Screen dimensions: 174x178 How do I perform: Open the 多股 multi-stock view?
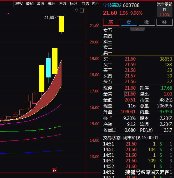[x=41, y=4]
